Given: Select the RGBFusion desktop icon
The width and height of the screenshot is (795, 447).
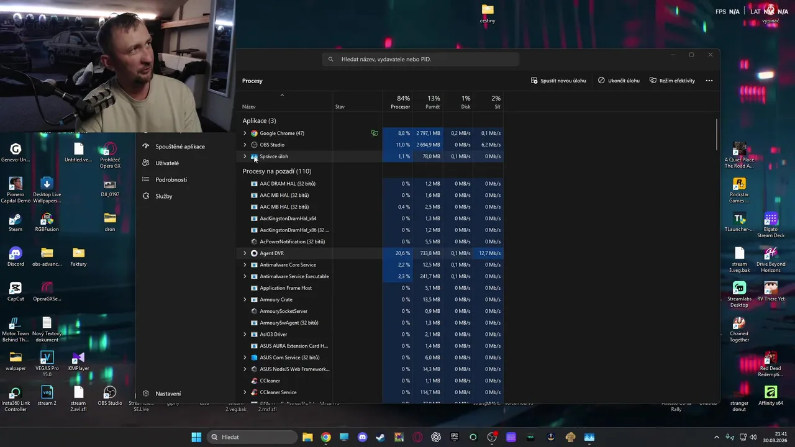Looking at the screenshot, I should click(47, 222).
